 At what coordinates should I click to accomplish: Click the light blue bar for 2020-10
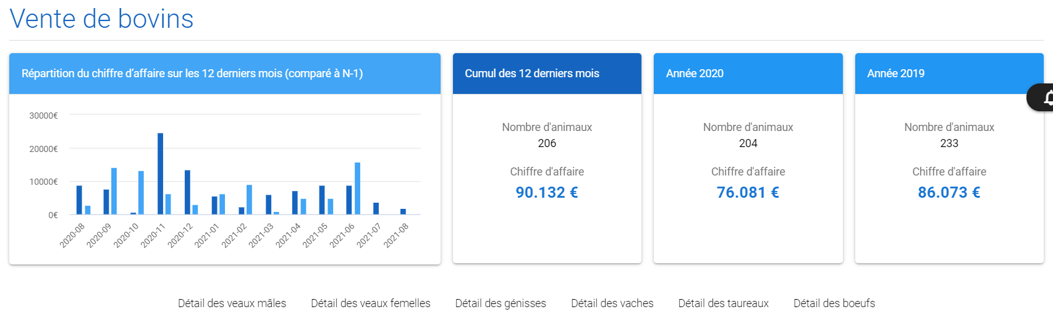pos(141,193)
